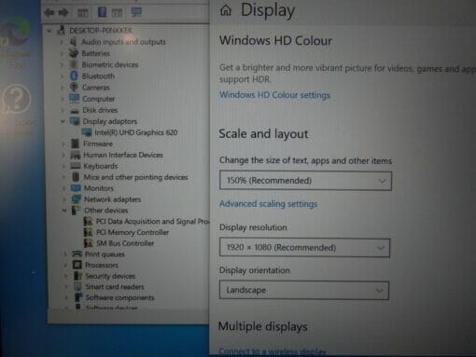476x357 pixels.
Task: Open the 1920 x 1080 resolution dropdown
Action: [304, 248]
